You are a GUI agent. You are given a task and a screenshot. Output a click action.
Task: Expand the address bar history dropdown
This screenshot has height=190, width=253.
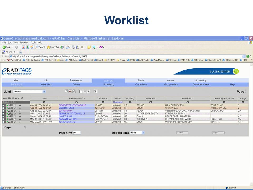244,56
